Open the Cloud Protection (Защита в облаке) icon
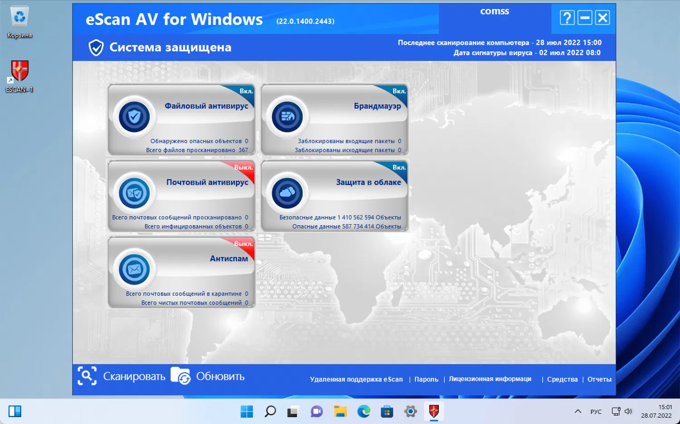Viewport: 680px width, 424px height. (287, 193)
